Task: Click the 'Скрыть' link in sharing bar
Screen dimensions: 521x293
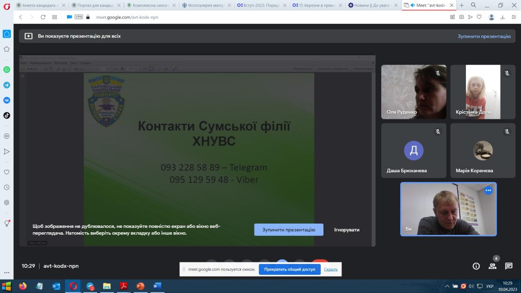Action: tap(330, 269)
